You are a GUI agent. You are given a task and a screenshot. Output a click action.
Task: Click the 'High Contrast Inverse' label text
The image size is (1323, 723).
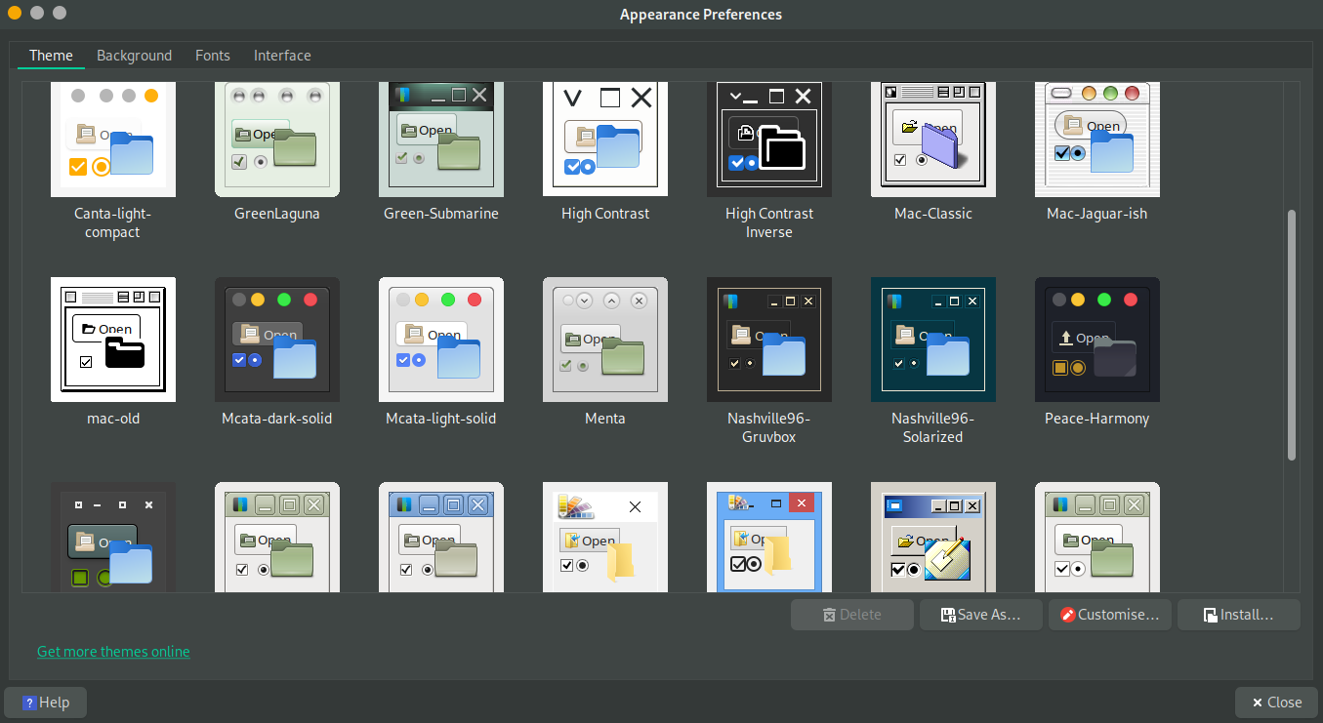pyautogui.click(x=769, y=222)
